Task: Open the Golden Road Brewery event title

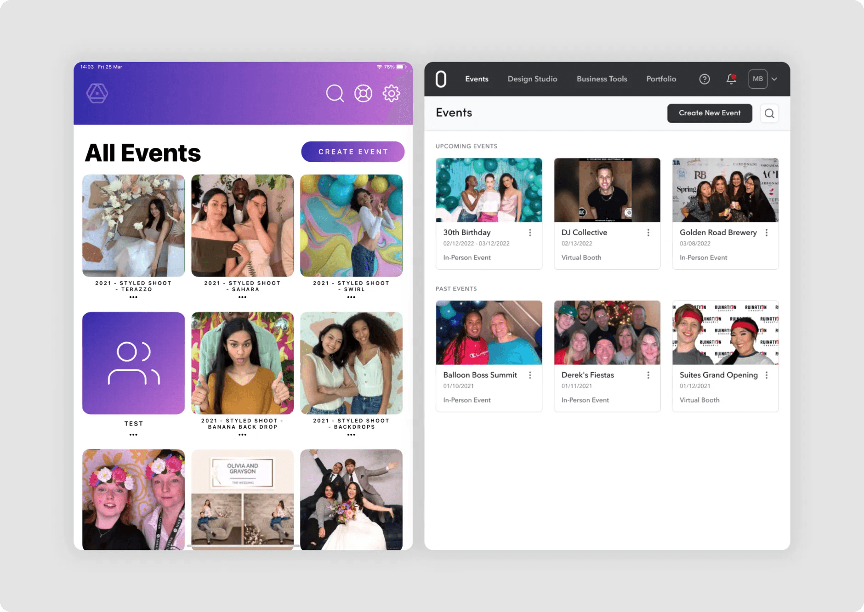Action: point(718,232)
